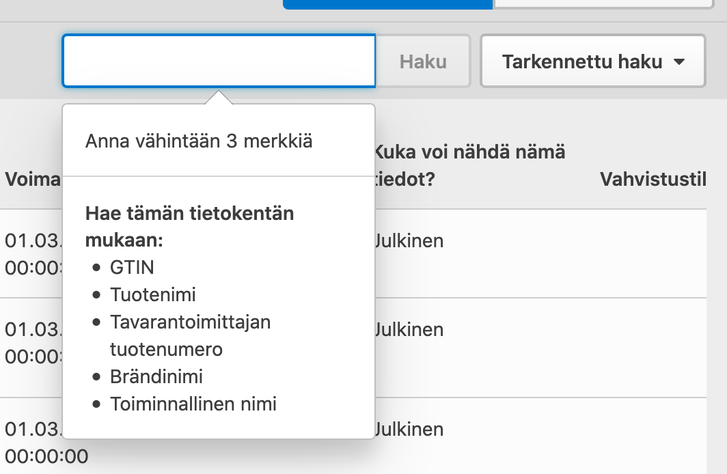Click the third row's 00:00:00 timestamp
Screen dimensions: 727x474
46,456
